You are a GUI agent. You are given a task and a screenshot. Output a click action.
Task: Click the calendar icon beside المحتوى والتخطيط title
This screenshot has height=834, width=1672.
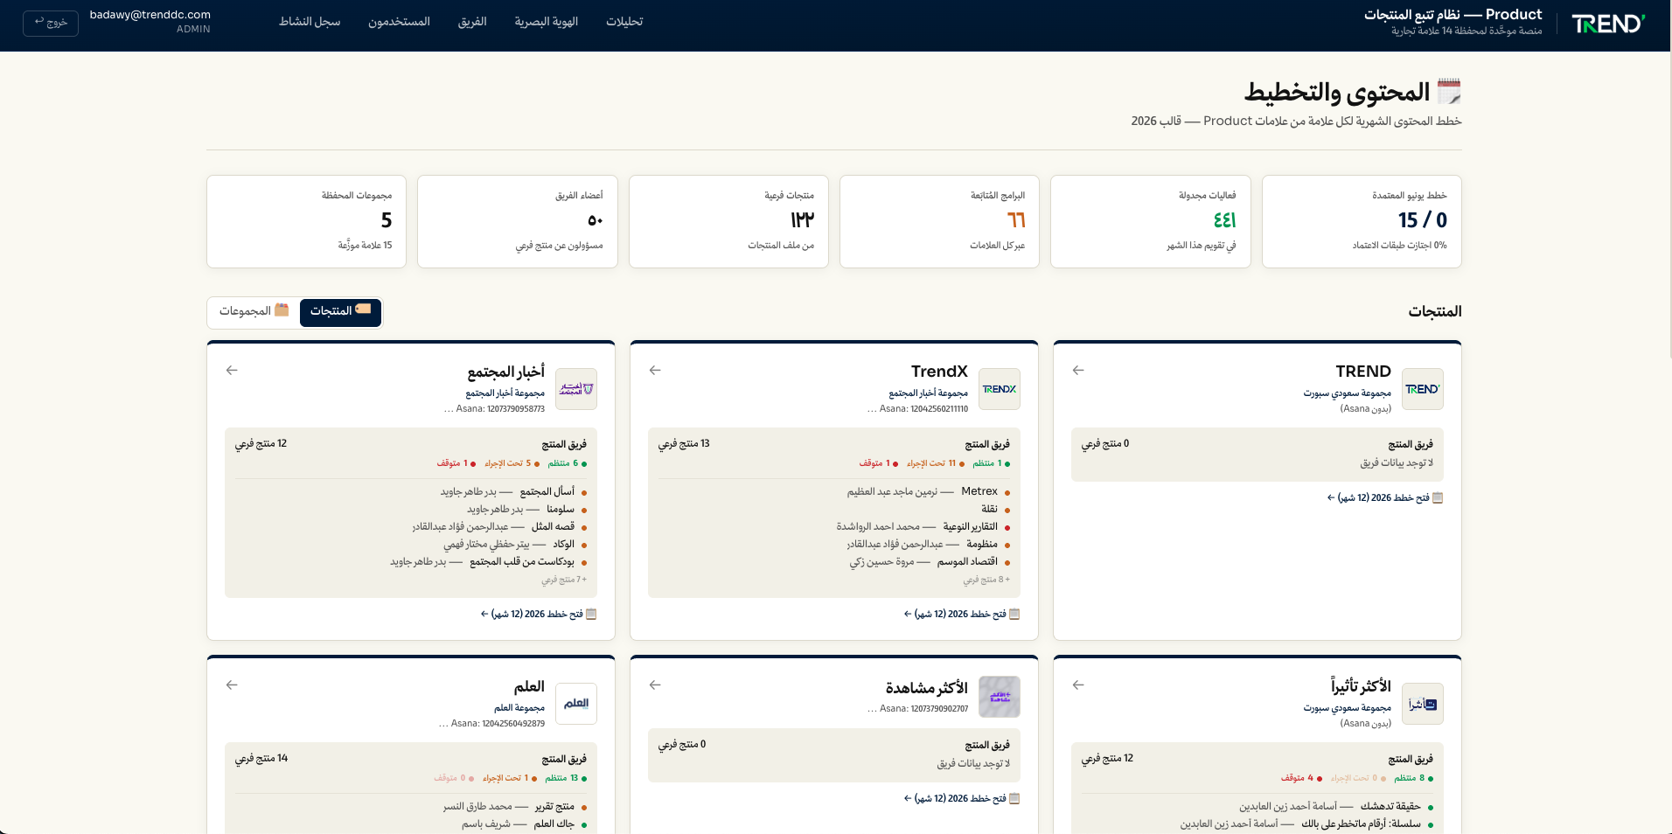pyautogui.click(x=1449, y=92)
